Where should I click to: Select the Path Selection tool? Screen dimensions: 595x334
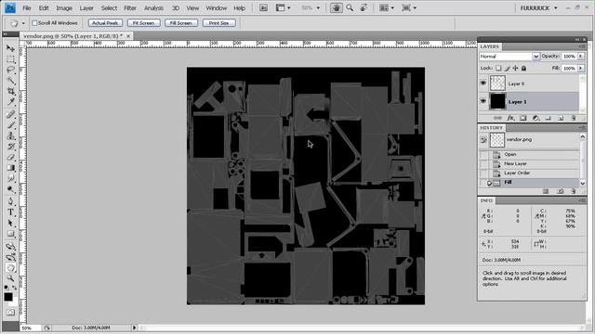[x=10, y=223]
